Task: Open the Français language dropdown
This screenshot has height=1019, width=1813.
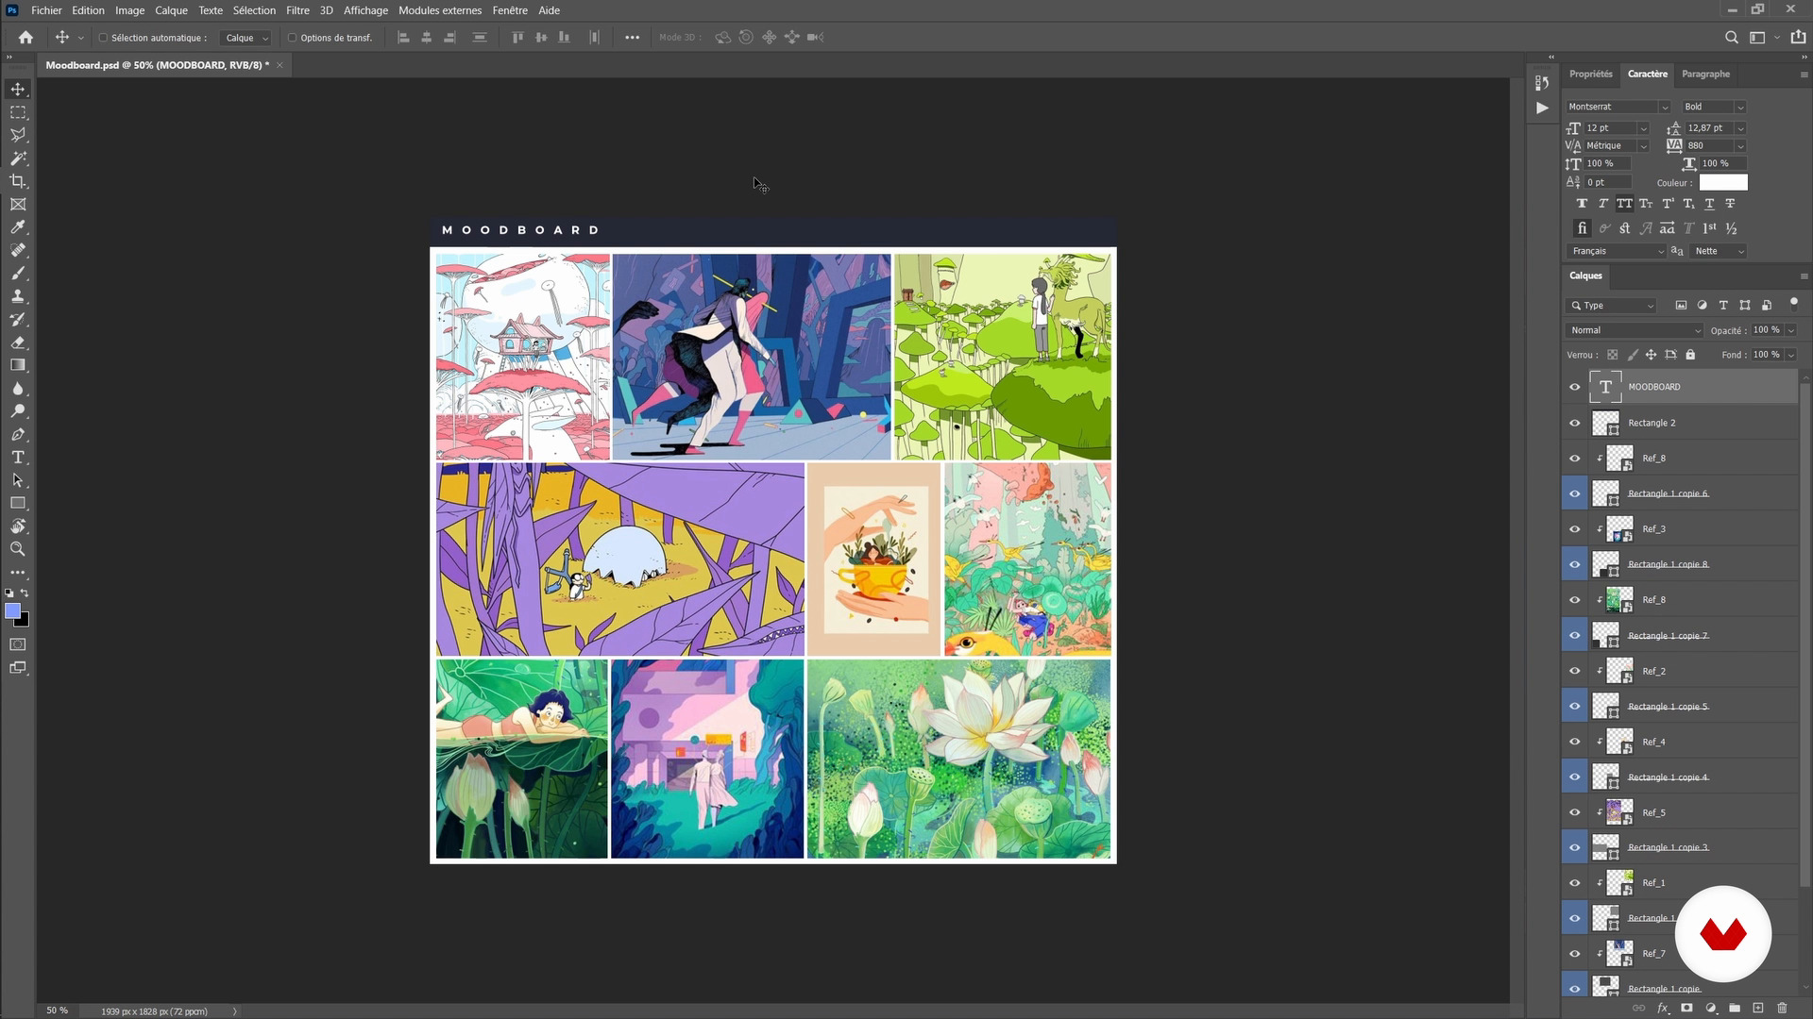Action: [1617, 251]
